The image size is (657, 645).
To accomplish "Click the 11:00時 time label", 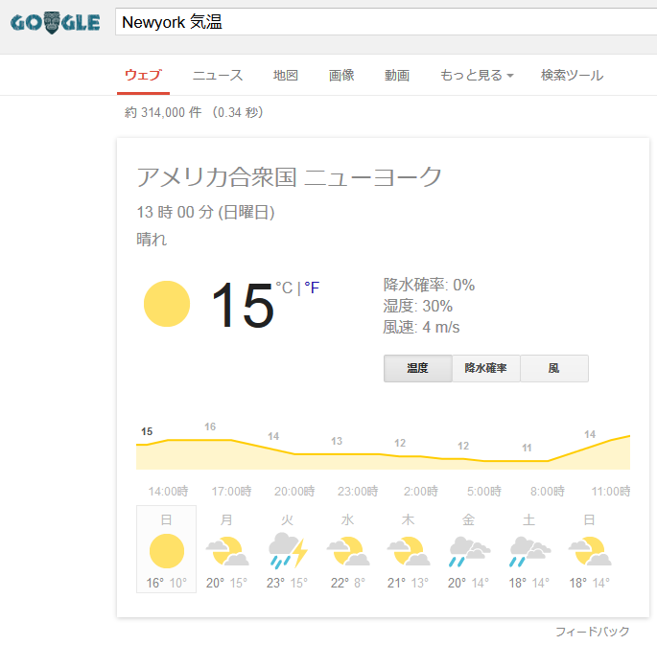I will pos(611,491).
